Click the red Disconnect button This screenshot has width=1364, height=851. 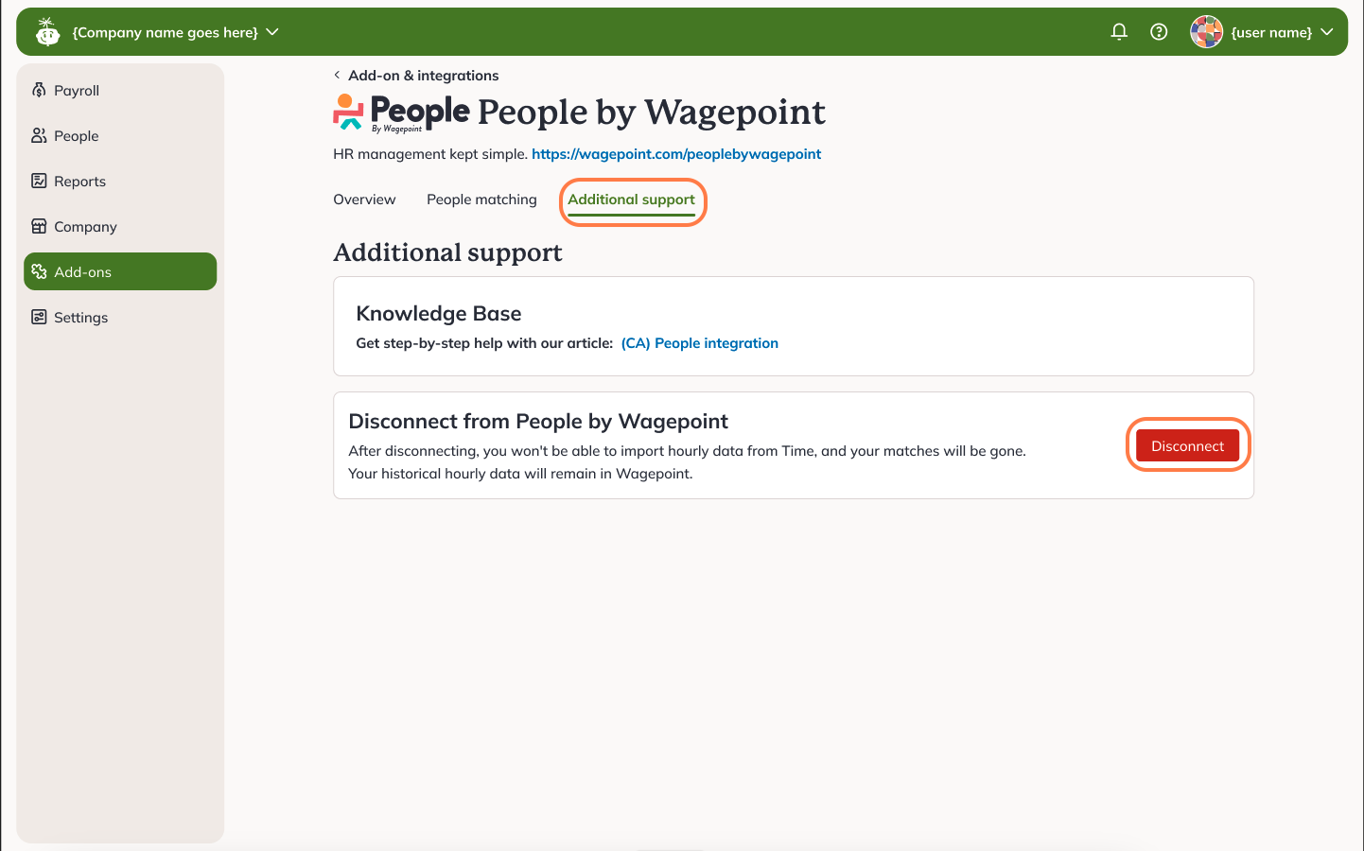1187,445
